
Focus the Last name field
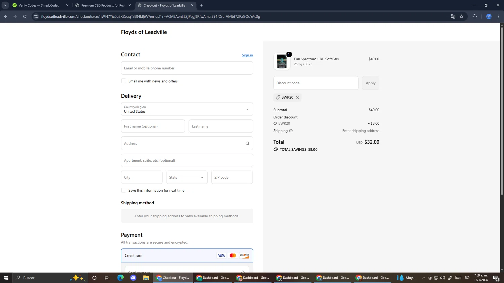(x=221, y=126)
